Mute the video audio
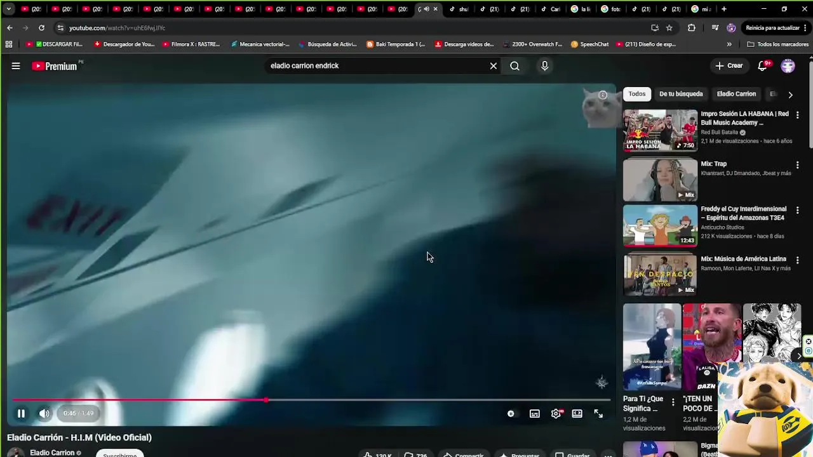Screen dimensions: 813x457 tap(44, 413)
